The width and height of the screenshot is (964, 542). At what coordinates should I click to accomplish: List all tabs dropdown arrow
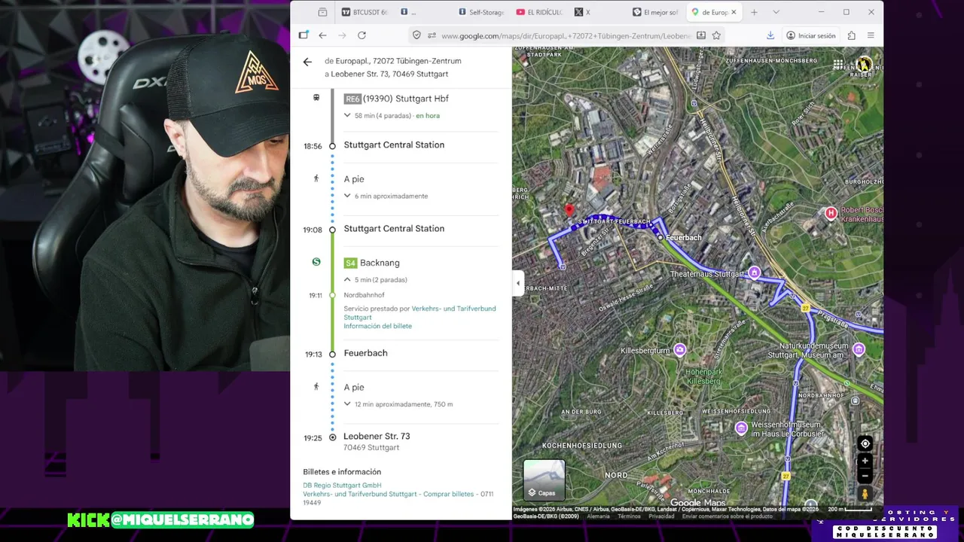[776, 12]
